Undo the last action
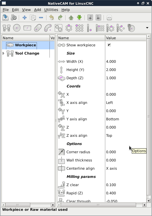 click(52, 18)
